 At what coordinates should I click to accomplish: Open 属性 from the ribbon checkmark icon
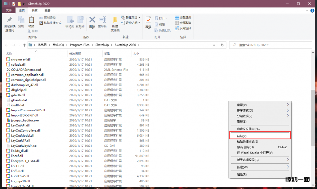[148, 20]
